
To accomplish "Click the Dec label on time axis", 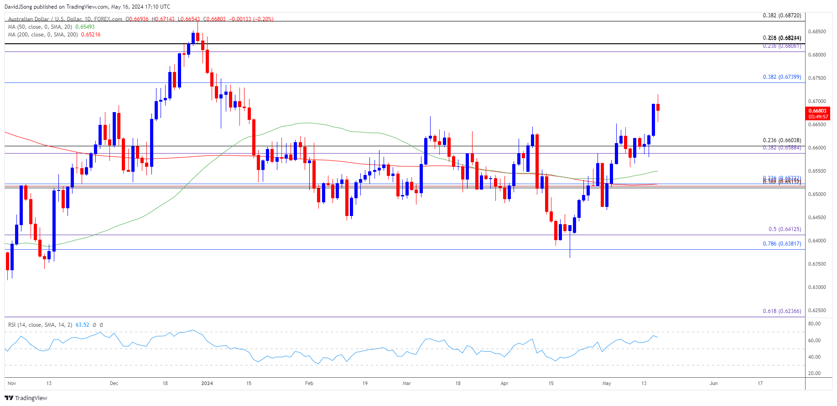I will [114, 383].
